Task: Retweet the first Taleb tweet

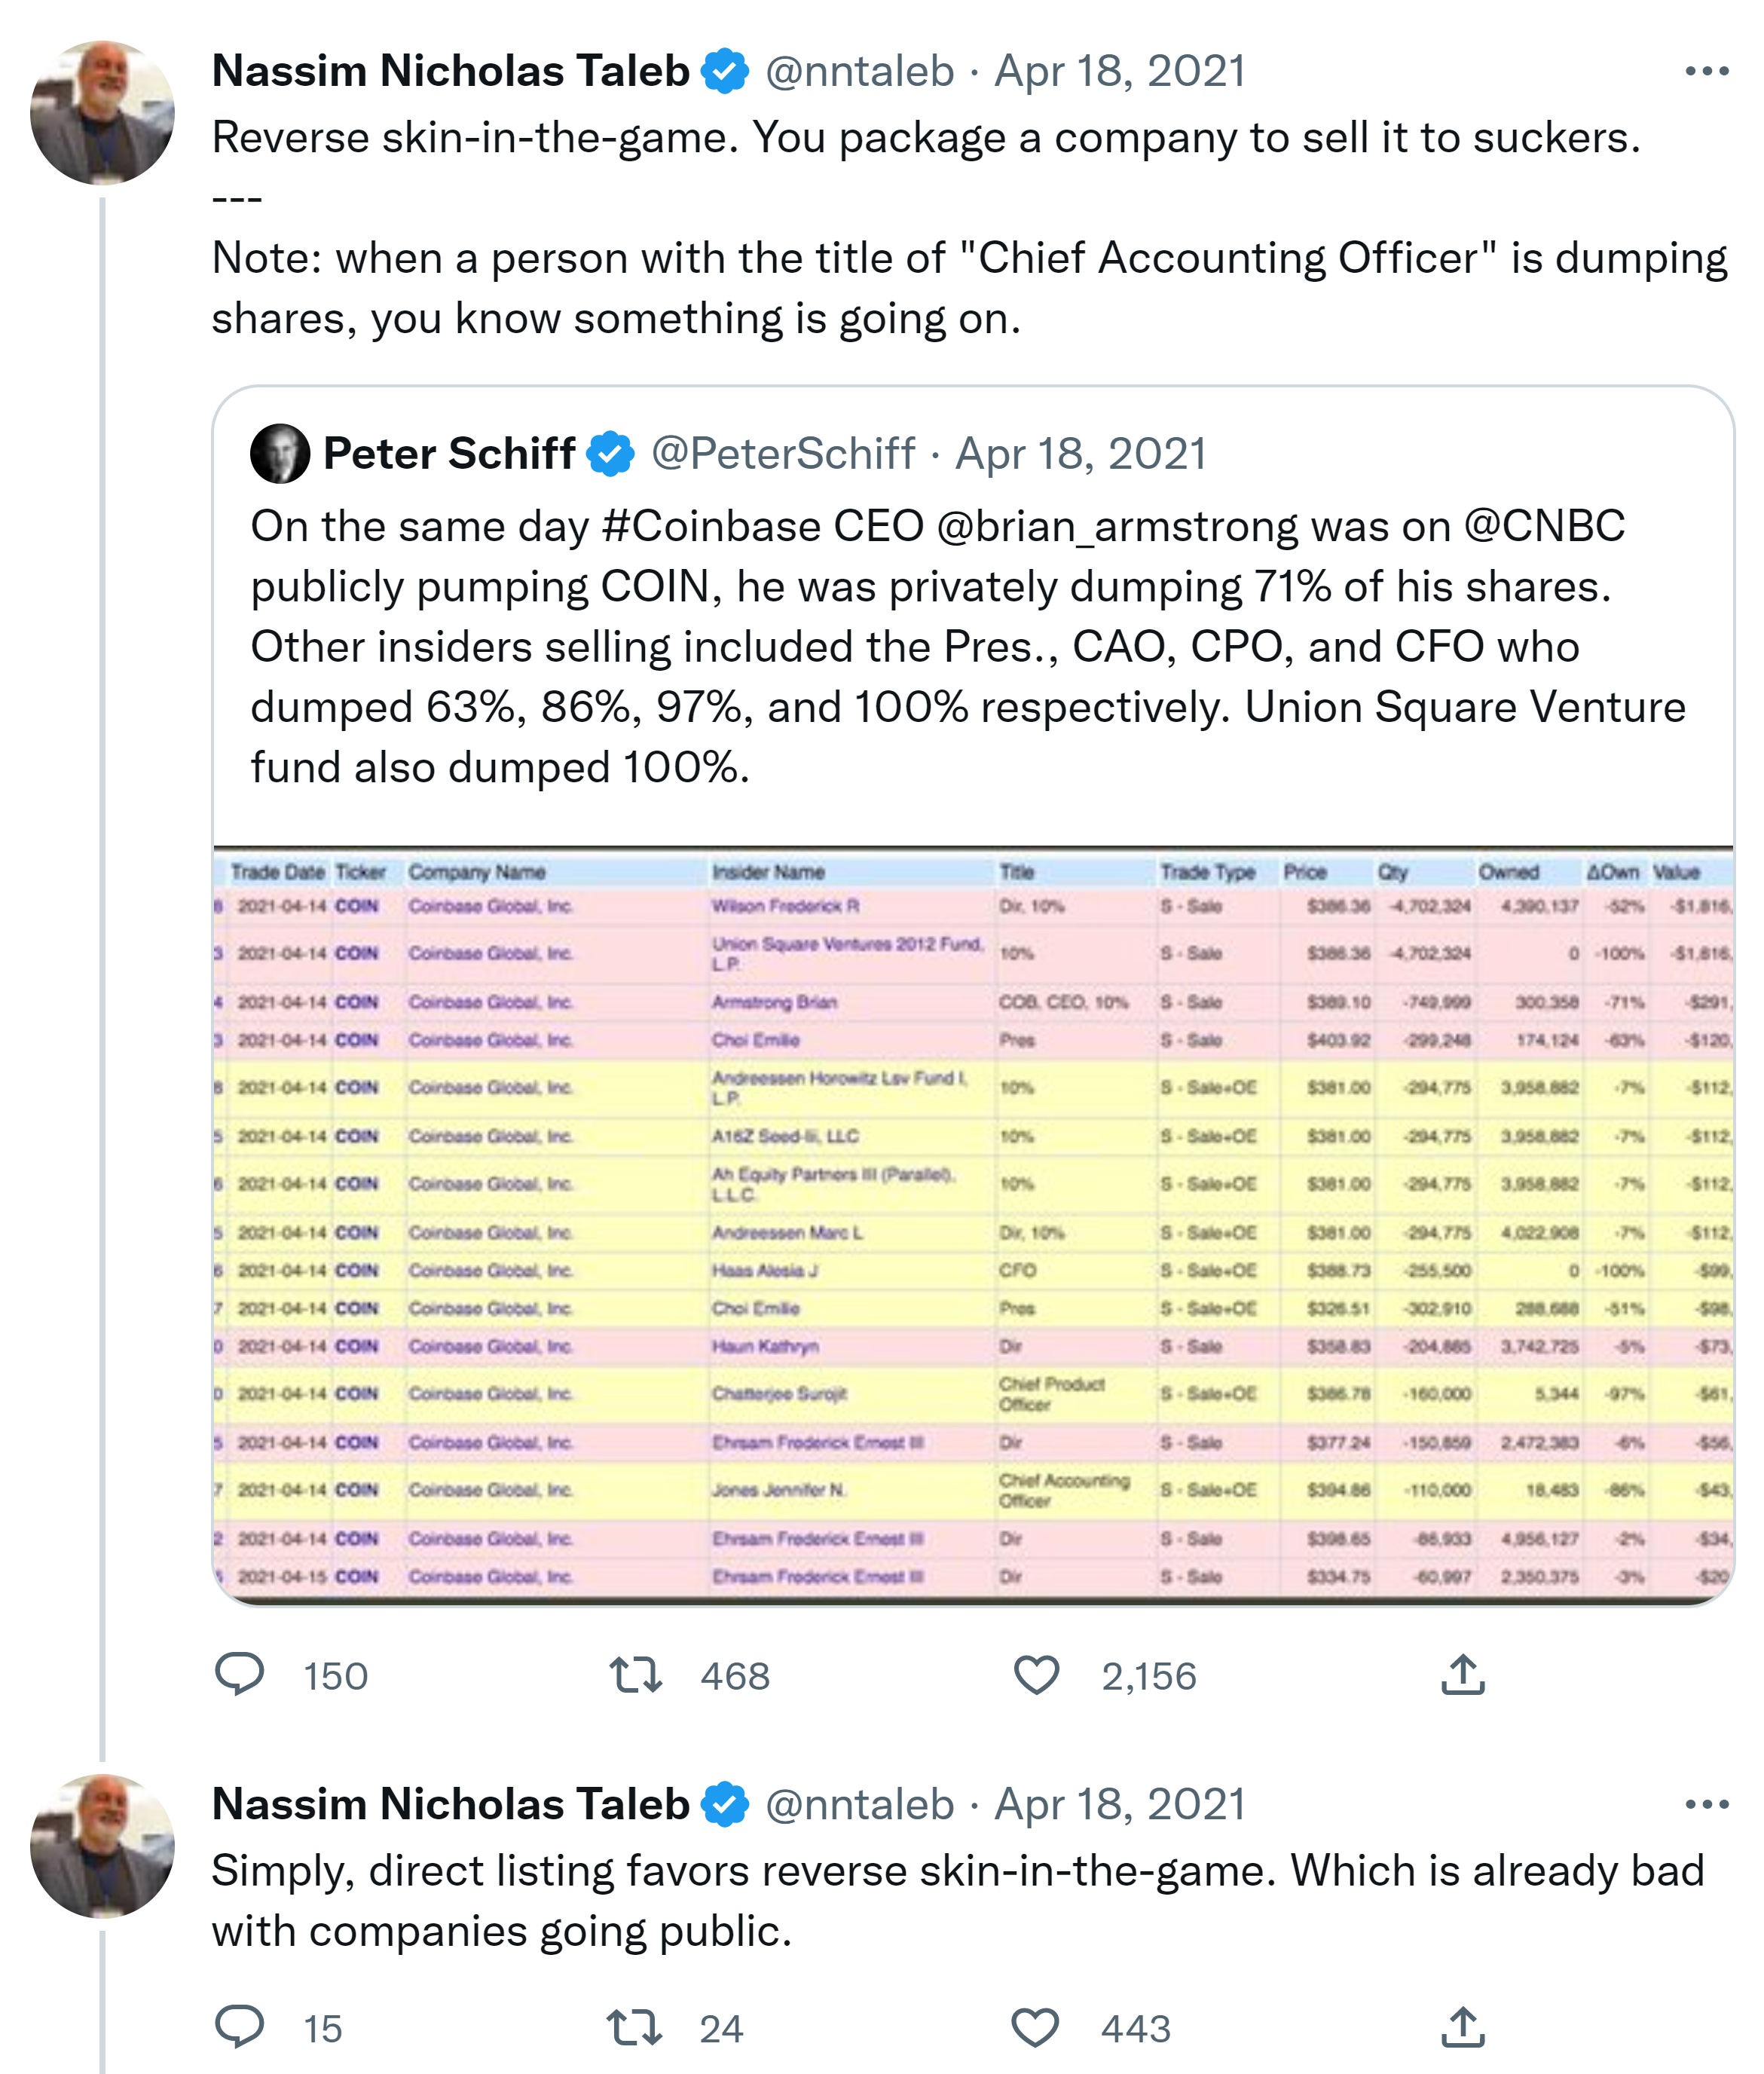Action: point(636,1674)
